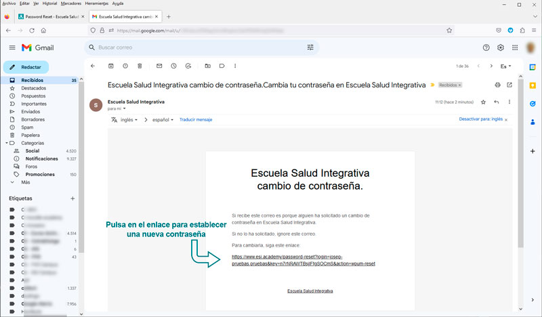Image resolution: width=542 pixels, height=317 pixels.
Task: Reply to the message with the reply arrow
Action: [x=497, y=102]
